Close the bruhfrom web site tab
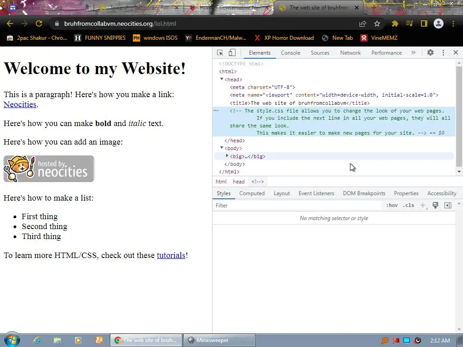The image size is (463, 347). pos(357,8)
